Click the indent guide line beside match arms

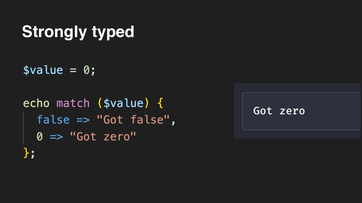click(x=23, y=128)
